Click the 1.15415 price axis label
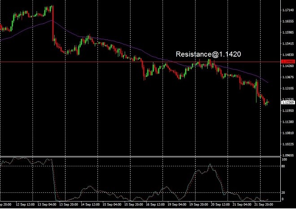The image size is (296, 209). tap(288, 44)
